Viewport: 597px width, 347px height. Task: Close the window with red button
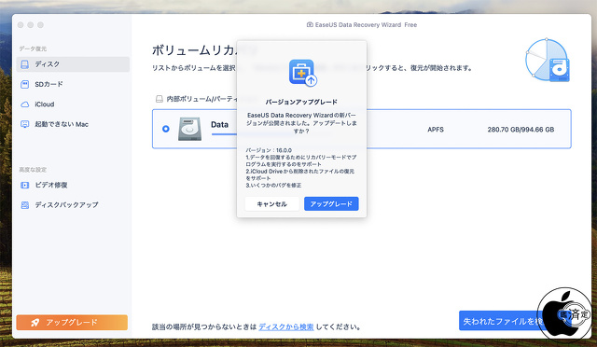[x=21, y=25]
